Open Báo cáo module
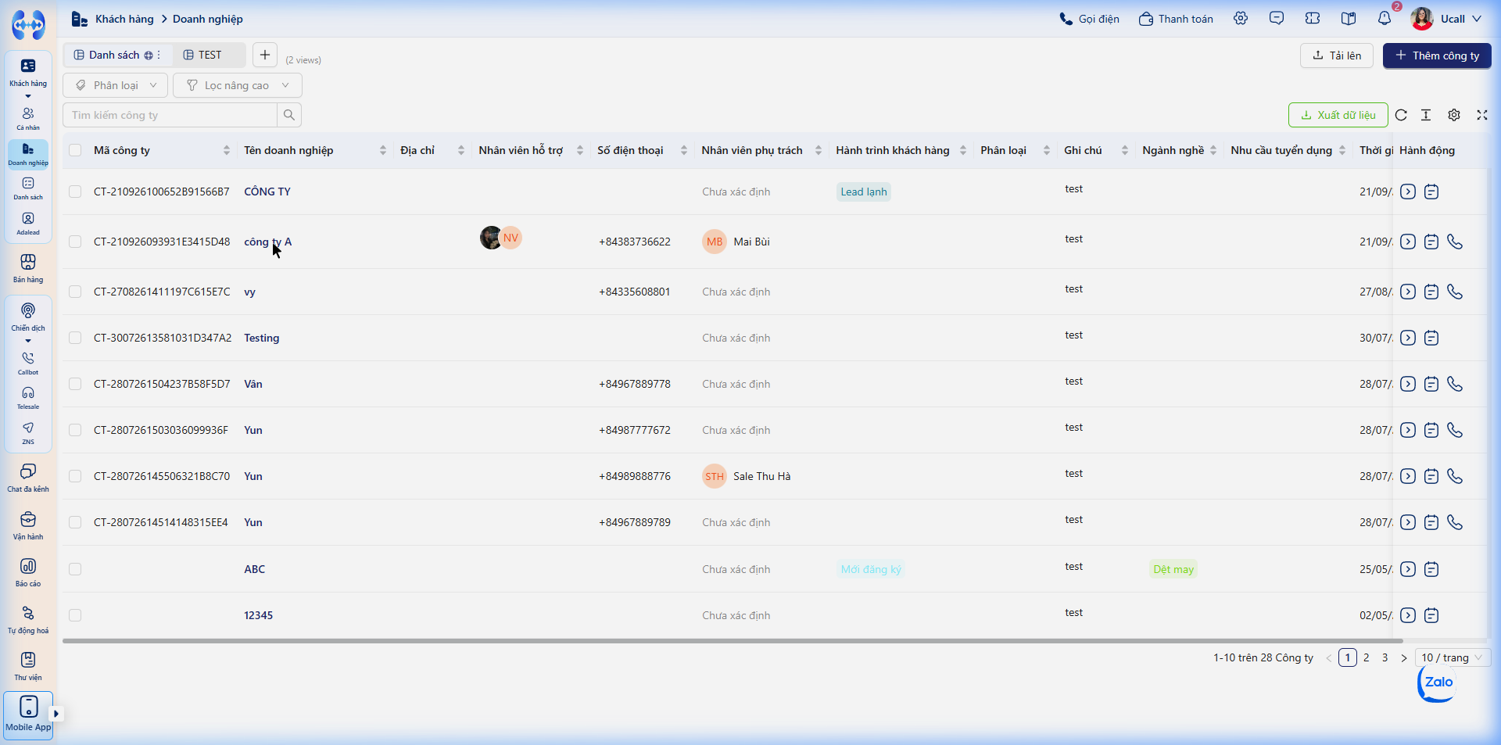The image size is (1501, 745). [28, 572]
